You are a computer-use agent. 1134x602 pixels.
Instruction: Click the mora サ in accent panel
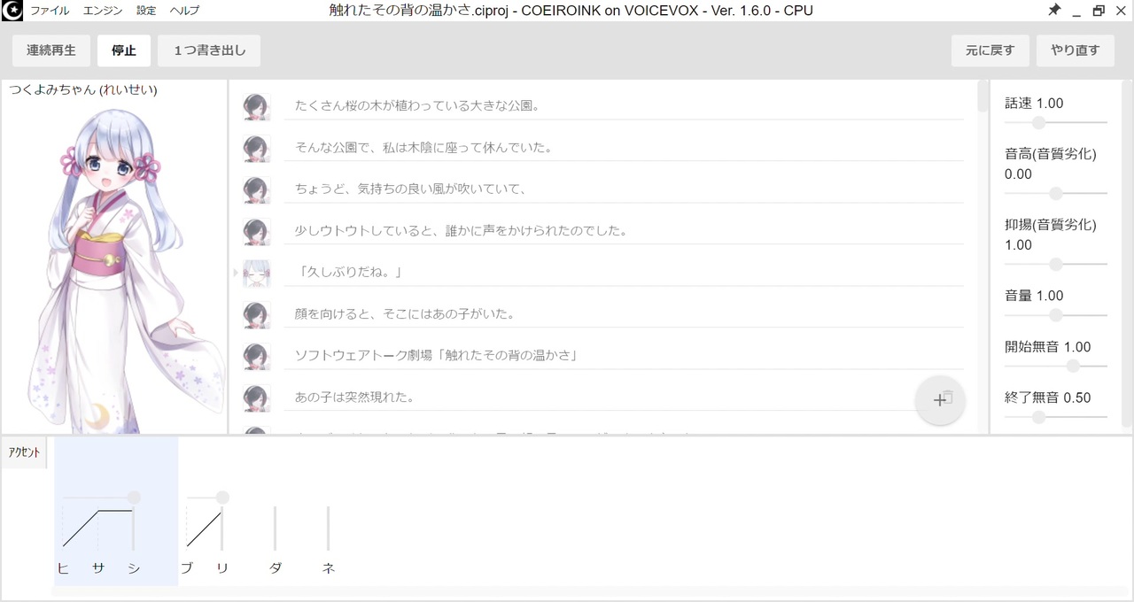(x=98, y=568)
